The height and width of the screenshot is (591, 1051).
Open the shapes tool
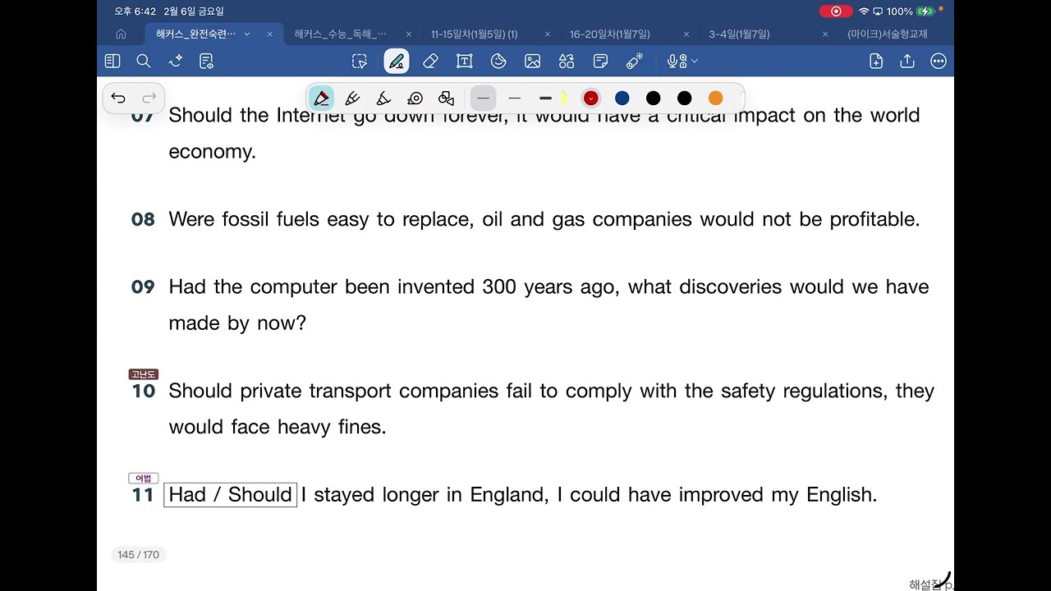click(567, 62)
